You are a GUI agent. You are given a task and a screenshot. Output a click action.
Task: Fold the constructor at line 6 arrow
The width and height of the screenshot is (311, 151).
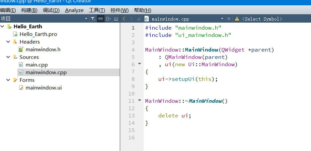pyautogui.click(x=139, y=64)
